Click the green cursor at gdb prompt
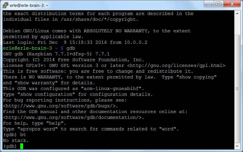243x152 pixels. 22,146
